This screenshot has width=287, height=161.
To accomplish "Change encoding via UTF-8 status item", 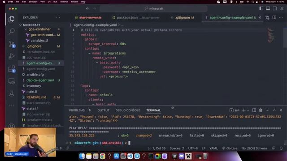I will tap(193, 148).
